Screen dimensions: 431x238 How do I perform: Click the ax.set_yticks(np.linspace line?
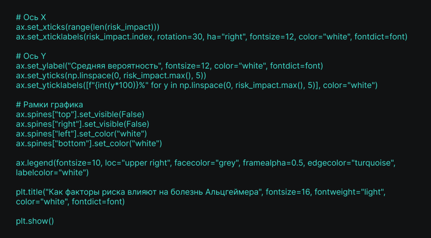pyautogui.click(x=111, y=76)
